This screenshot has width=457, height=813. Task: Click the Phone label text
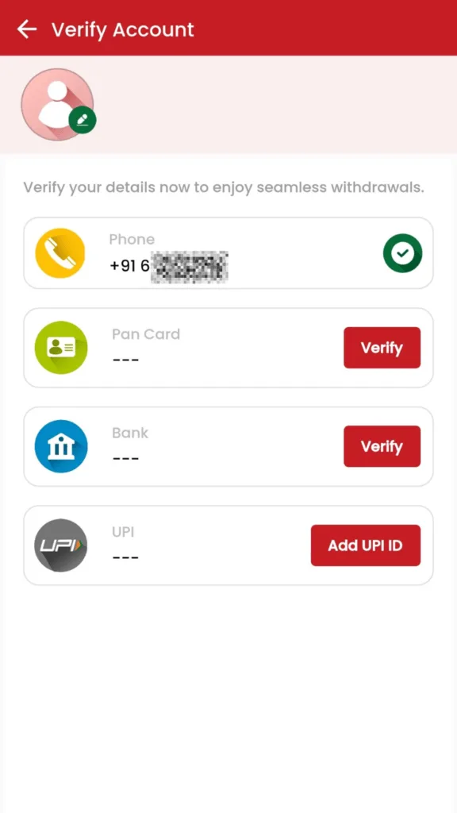click(x=132, y=240)
